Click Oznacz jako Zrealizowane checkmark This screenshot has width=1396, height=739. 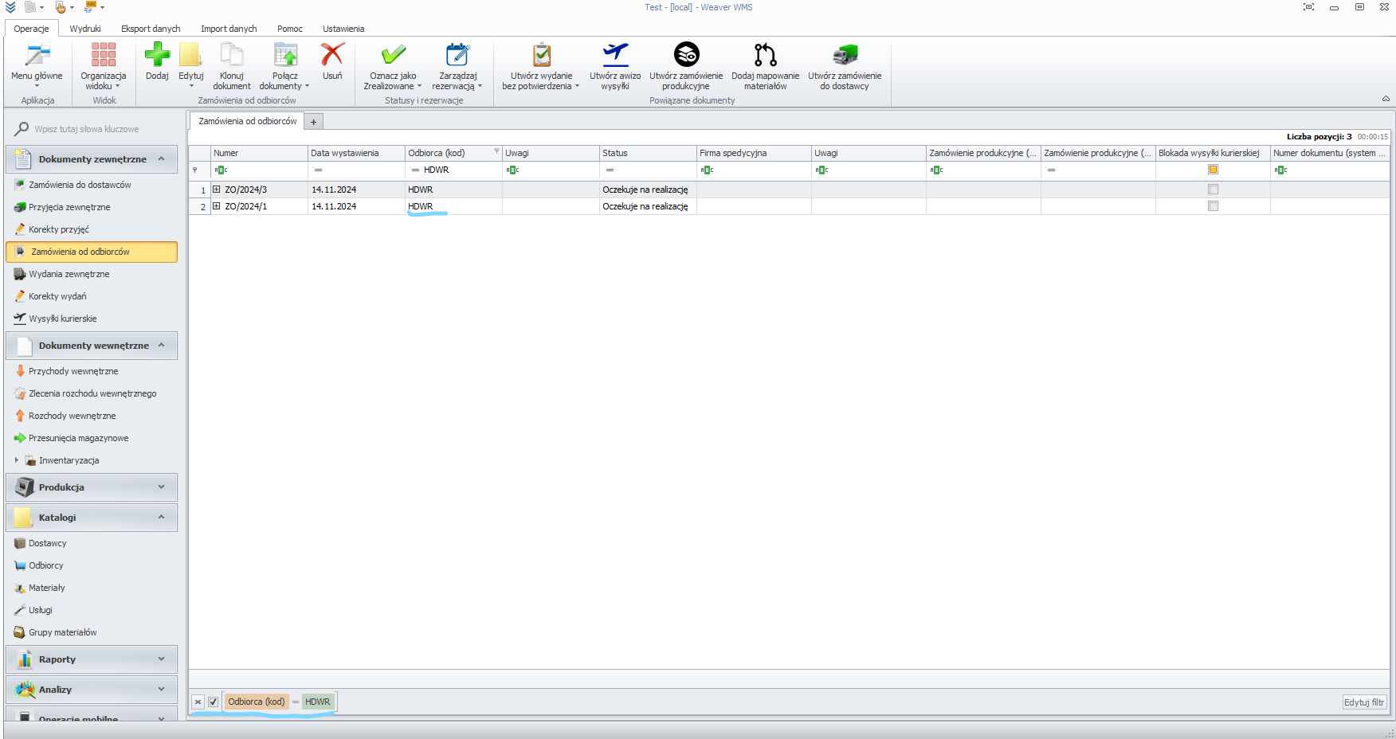pos(393,55)
